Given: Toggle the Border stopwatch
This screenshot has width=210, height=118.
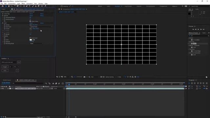Looking at the screenshot, I should pyautogui.click(x=5, y=34).
